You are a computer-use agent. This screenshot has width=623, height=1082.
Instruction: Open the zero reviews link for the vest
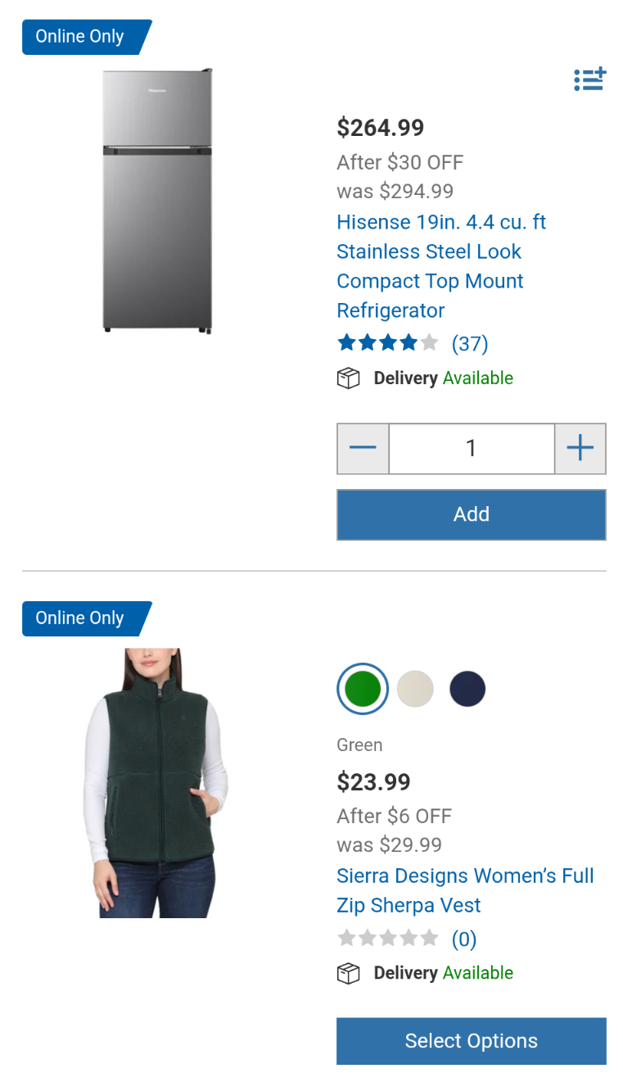464,939
